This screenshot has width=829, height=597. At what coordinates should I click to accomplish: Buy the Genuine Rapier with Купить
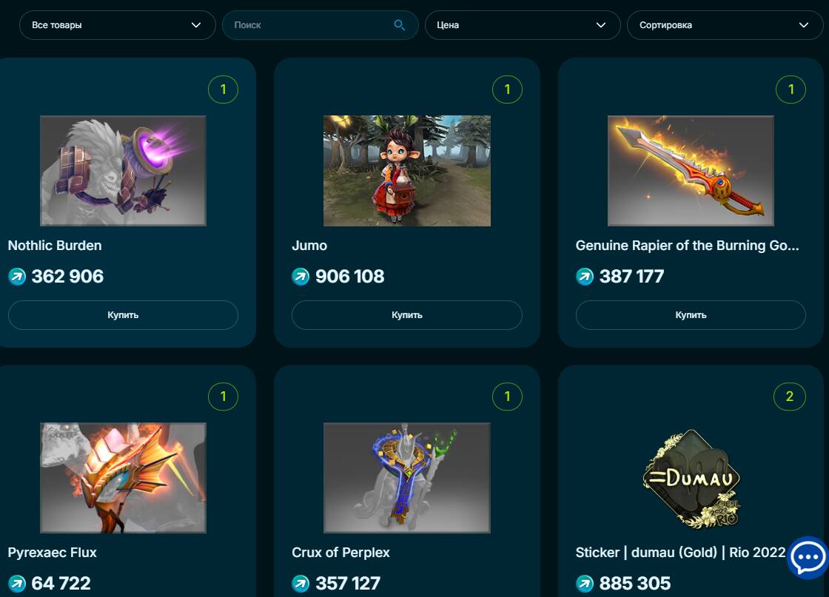(x=691, y=315)
